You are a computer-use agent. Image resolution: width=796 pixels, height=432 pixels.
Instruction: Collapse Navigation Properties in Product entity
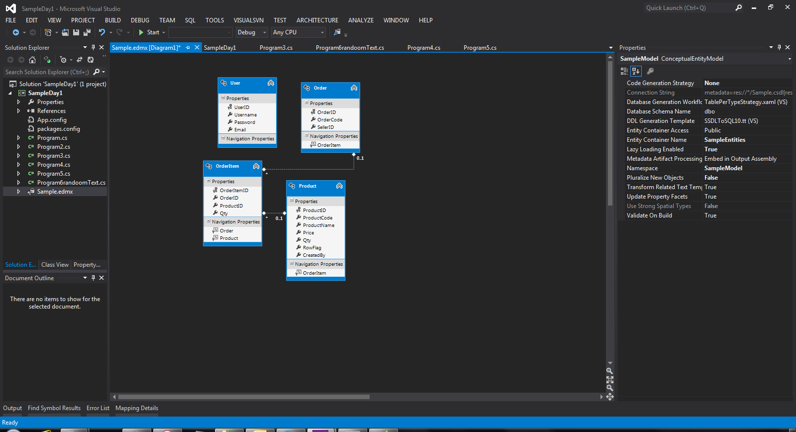292,264
